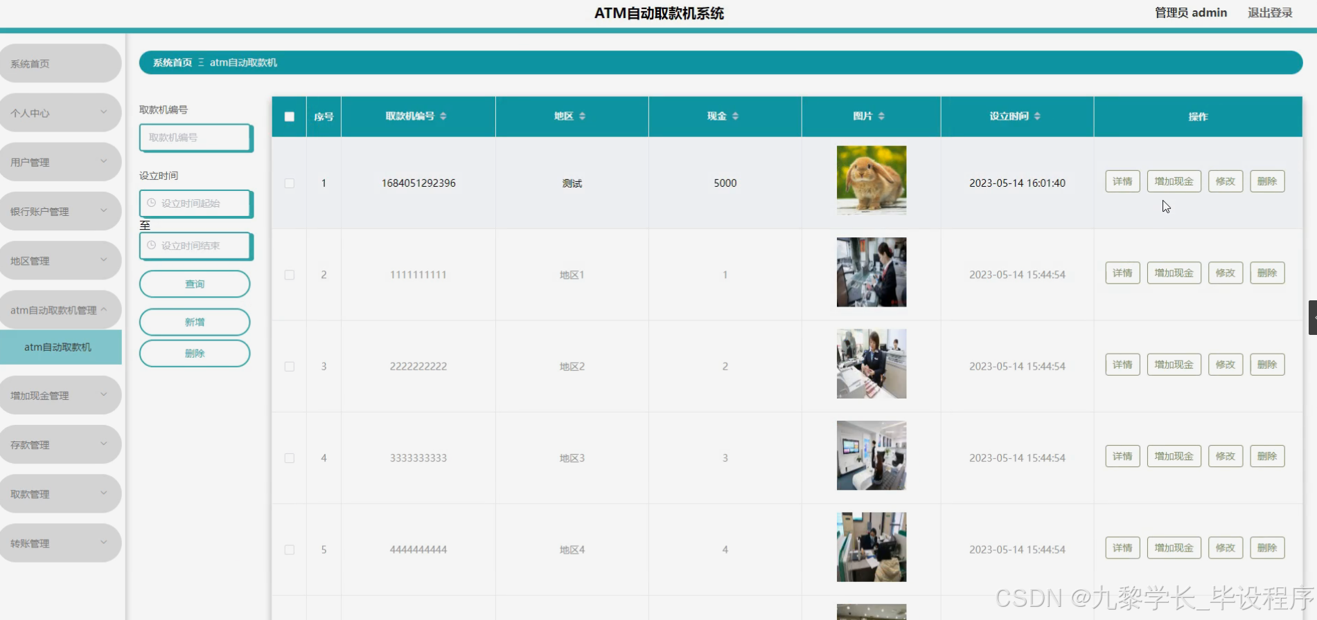Click the sort arrows on 地区 column
The height and width of the screenshot is (620, 1317).
click(x=583, y=116)
